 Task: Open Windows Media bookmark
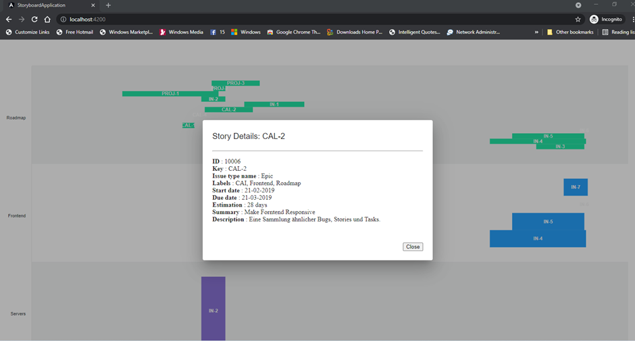coord(181,32)
